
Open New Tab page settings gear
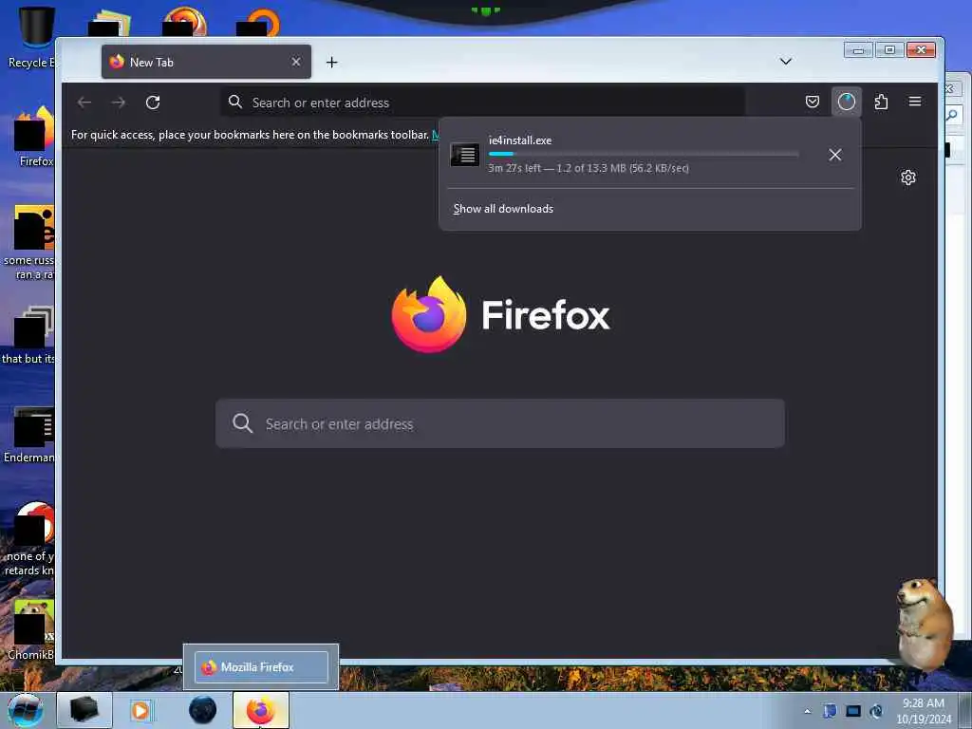click(908, 178)
